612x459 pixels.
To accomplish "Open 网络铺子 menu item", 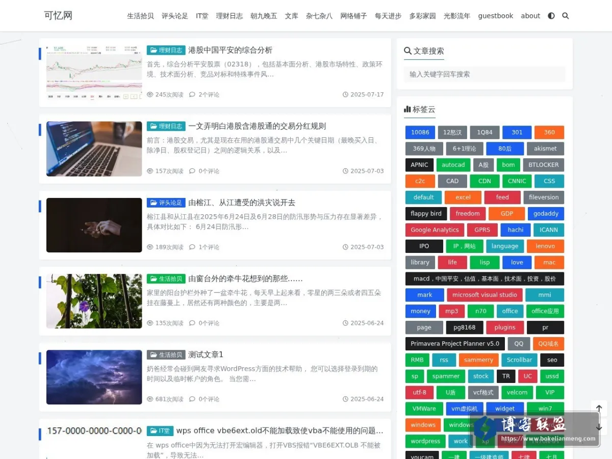I will click(354, 16).
